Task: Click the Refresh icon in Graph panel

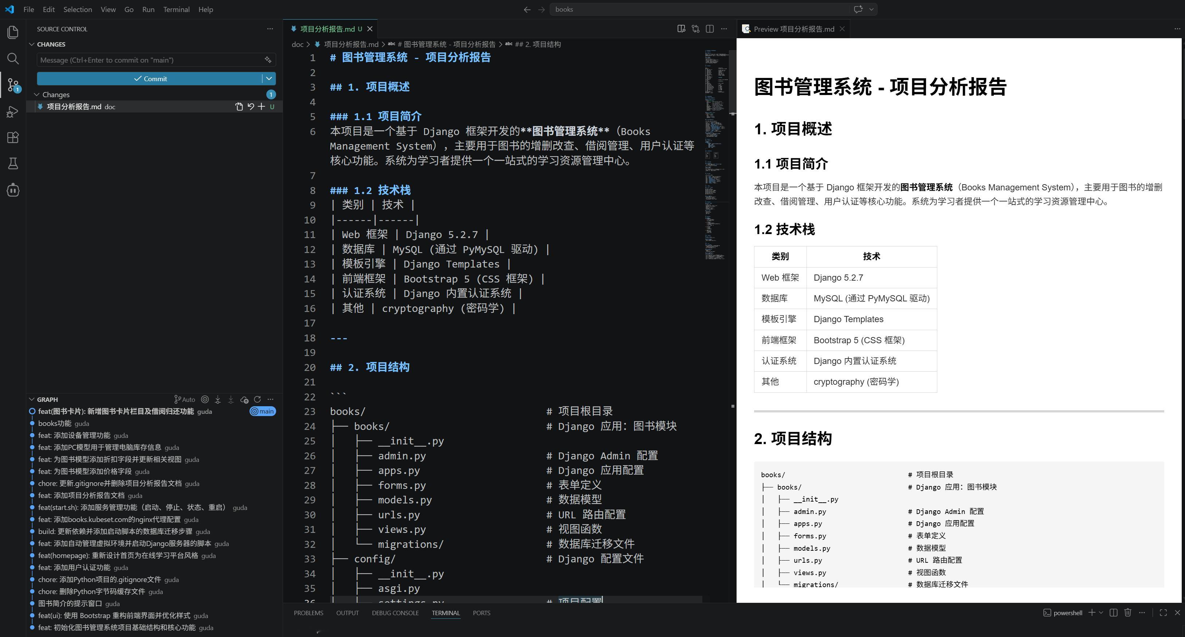Action: (x=258, y=399)
